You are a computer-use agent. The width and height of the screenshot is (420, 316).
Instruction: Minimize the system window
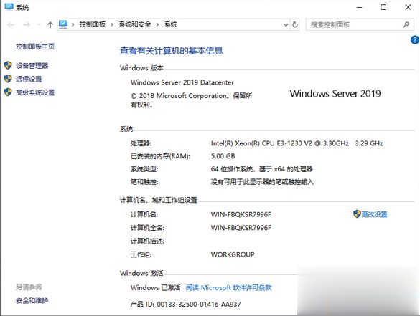(x=359, y=7)
